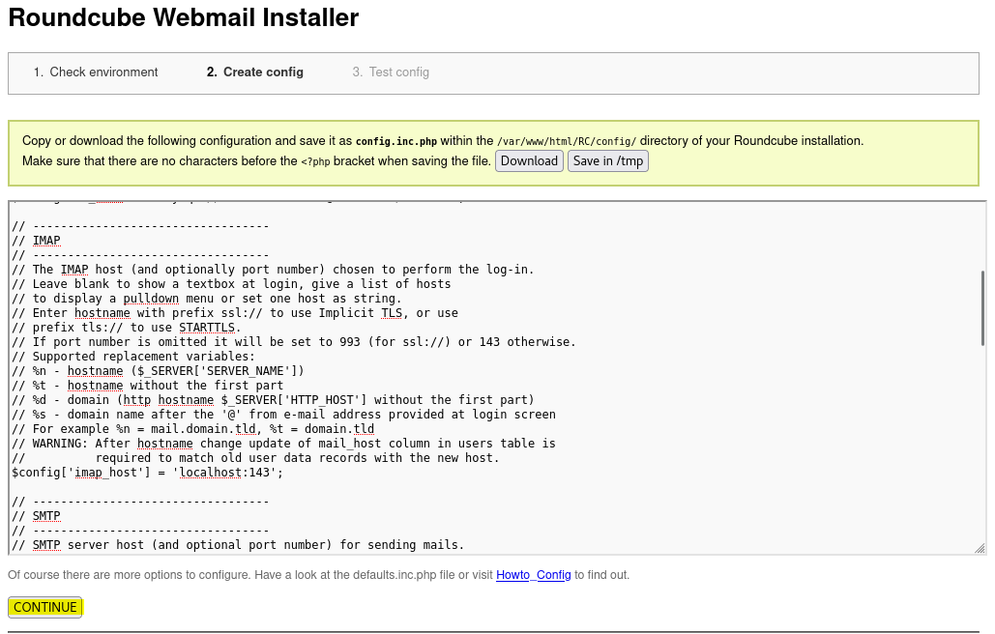Click the '%n - hostname' variable line
The height and width of the screenshot is (634, 995).
pos(158,371)
